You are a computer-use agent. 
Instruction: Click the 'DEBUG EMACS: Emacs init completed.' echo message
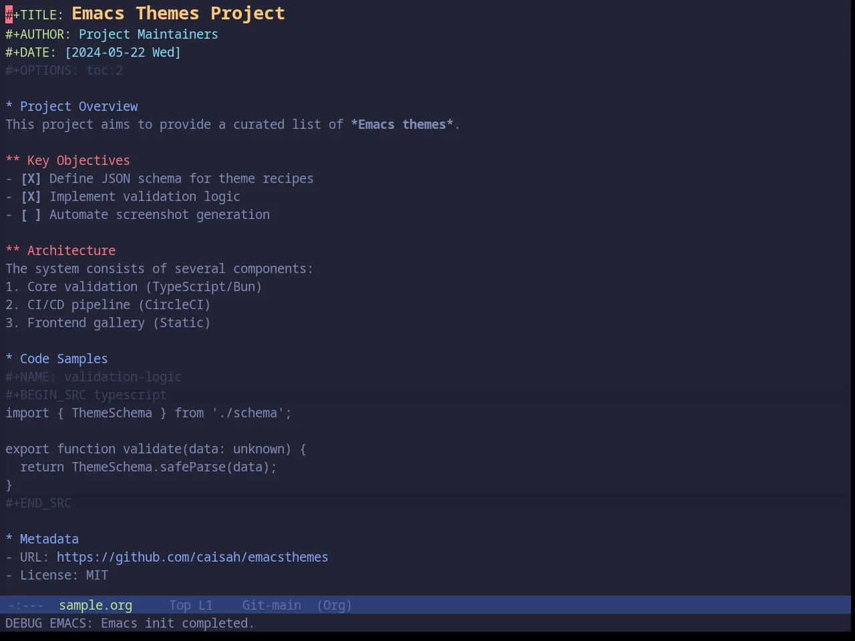pyautogui.click(x=130, y=623)
